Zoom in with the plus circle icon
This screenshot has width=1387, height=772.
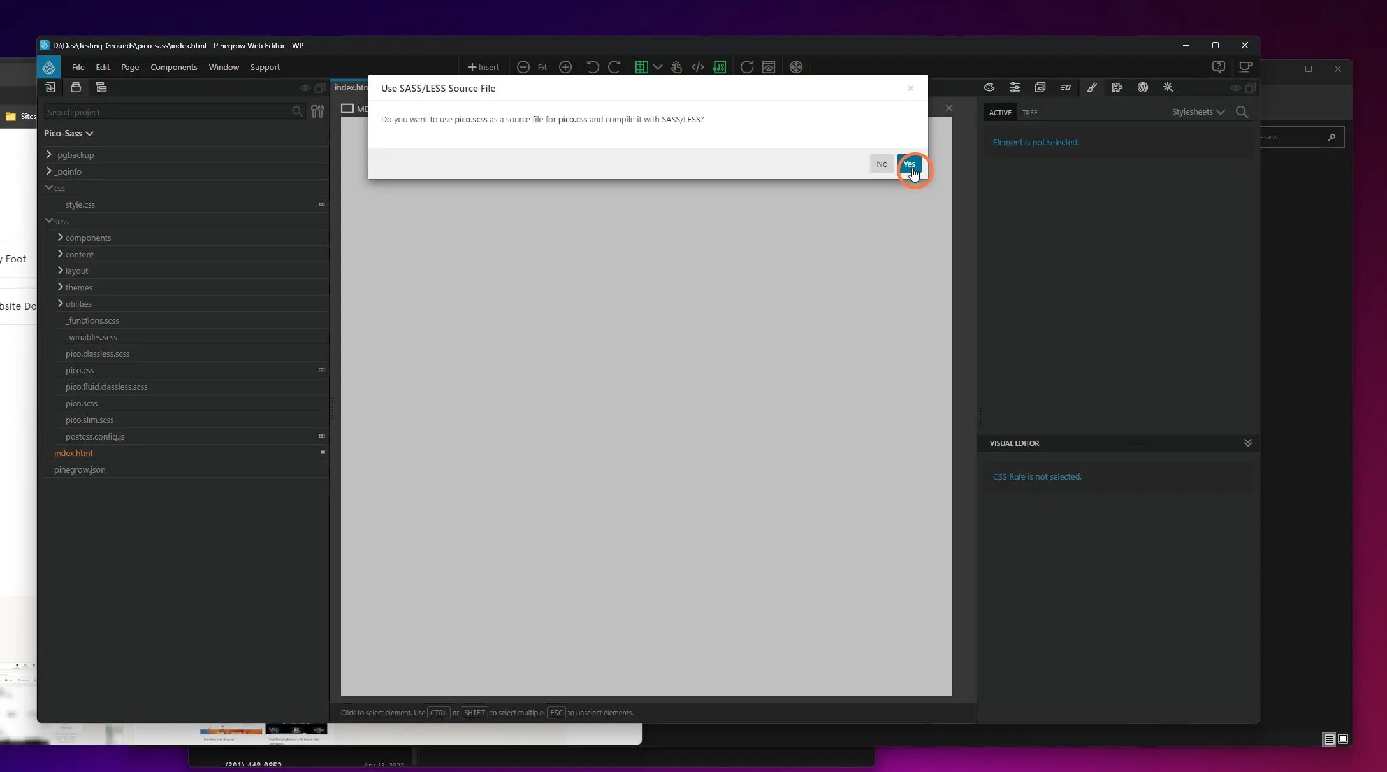pyautogui.click(x=565, y=67)
